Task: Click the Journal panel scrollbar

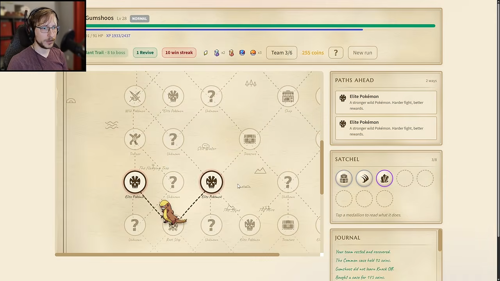Action: click(439, 240)
